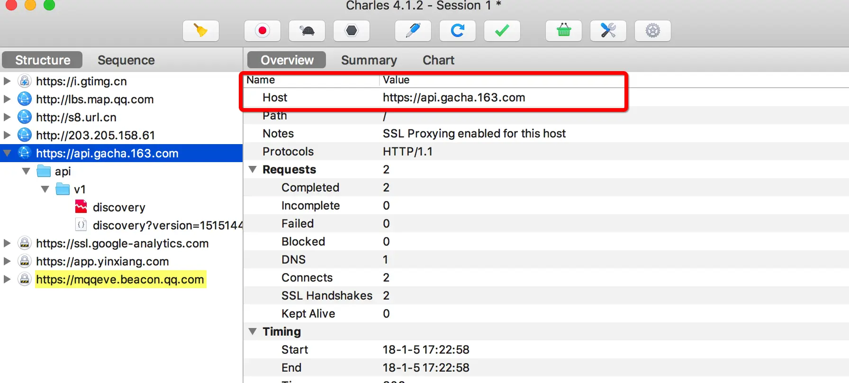The width and height of the screenshot is (849, 383).
Task: Click the green checkmark Validate icon
Action: coord(502,31)
